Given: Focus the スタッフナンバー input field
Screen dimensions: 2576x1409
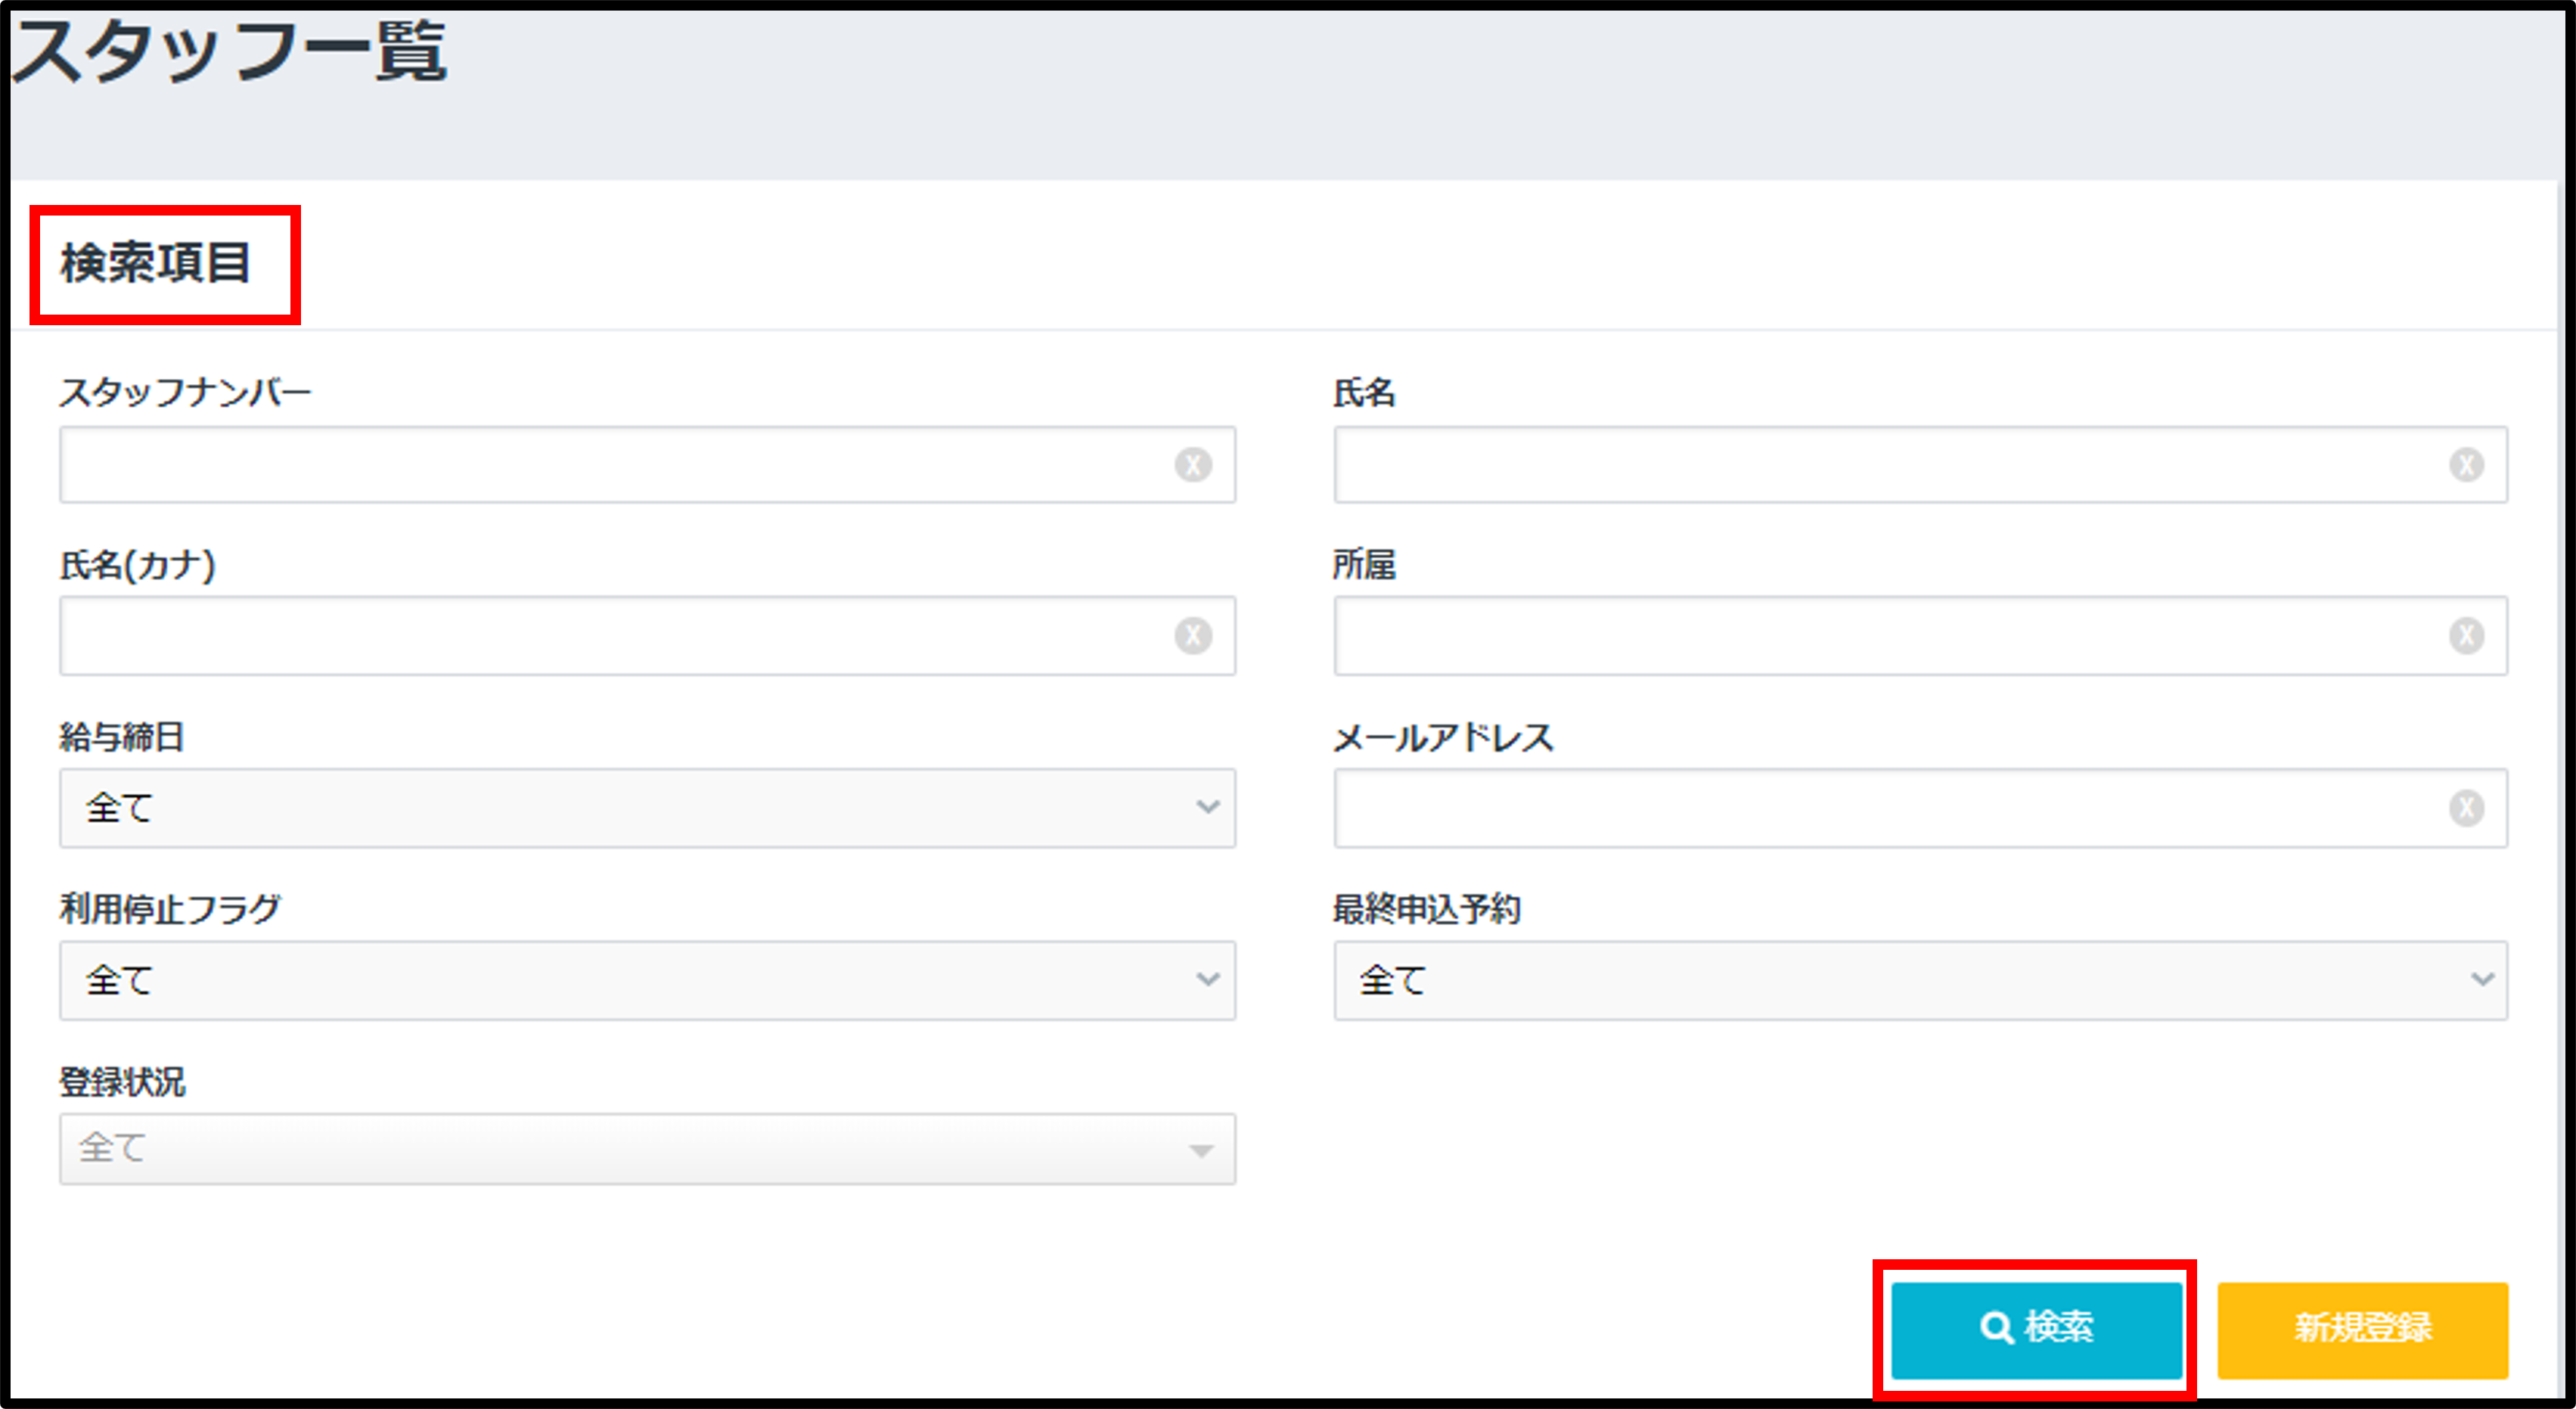Looking at the screenshot, I should click(600, 464).
